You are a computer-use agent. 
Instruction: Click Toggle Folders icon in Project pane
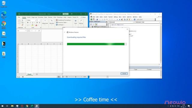coord(96,24)
